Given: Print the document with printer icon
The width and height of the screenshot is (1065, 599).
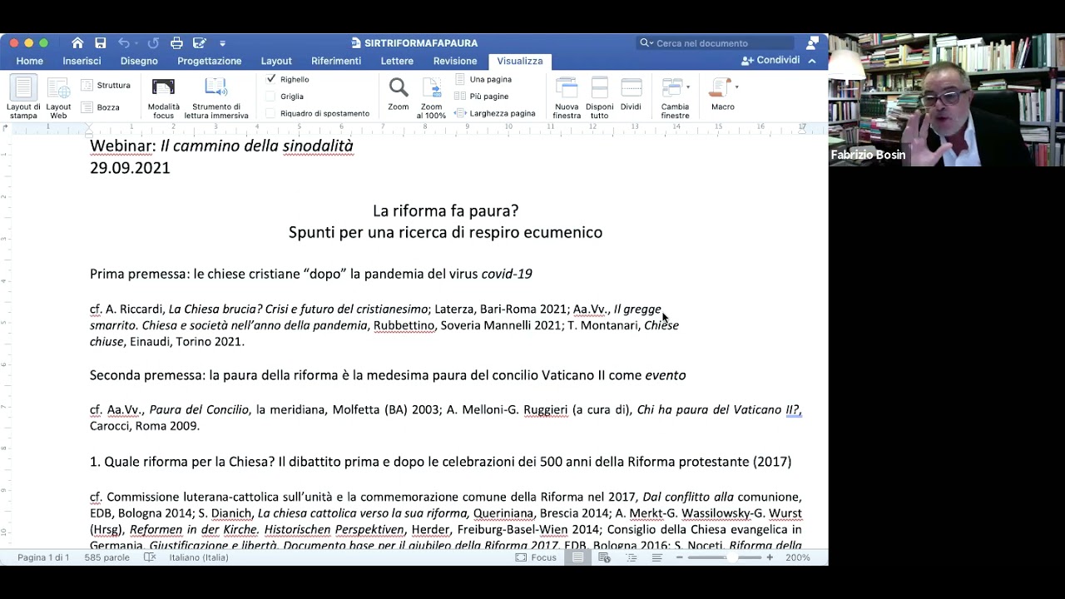Looking at the screenshot, I should click(x=176, y=43).
